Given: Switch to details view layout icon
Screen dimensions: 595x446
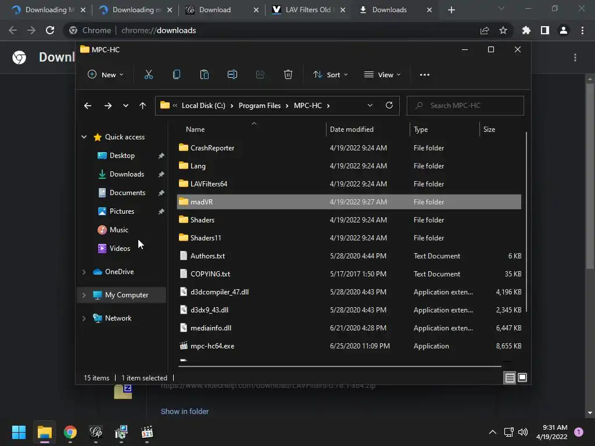Looking at the screenshot, I should 510,377.
